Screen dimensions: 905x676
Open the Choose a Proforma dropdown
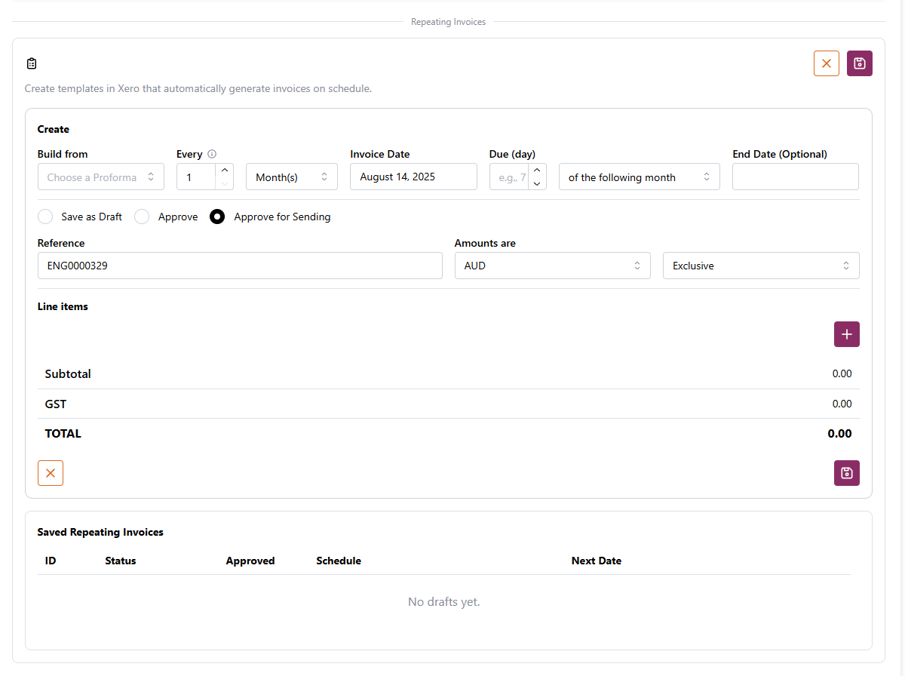100,177
